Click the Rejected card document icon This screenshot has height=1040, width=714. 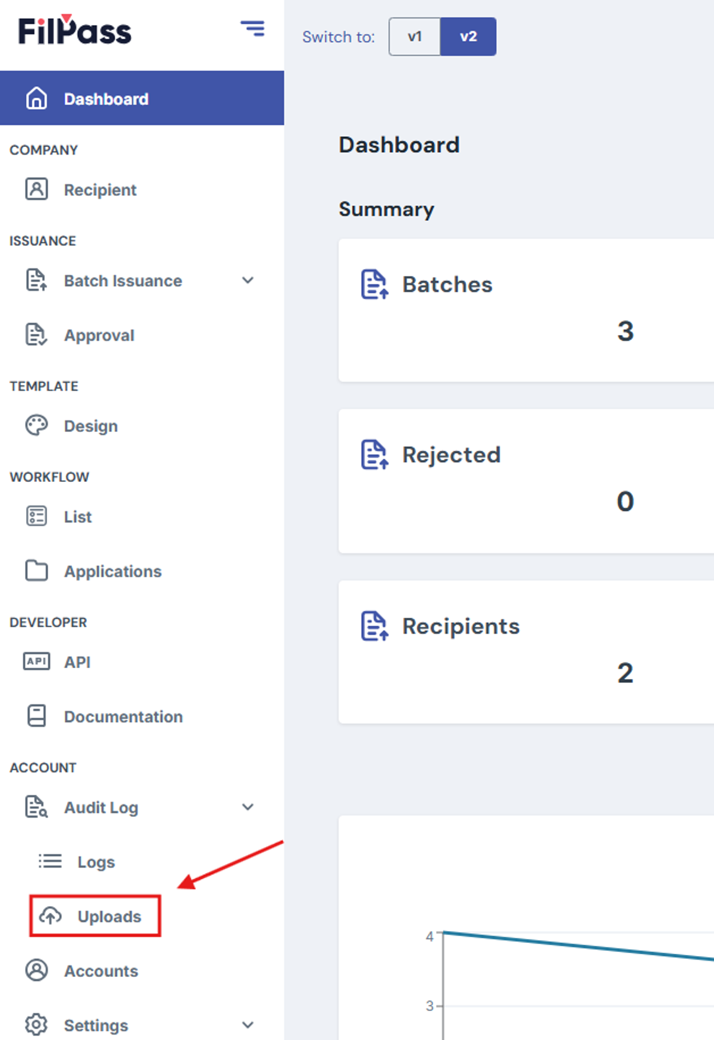coord(375,454)
